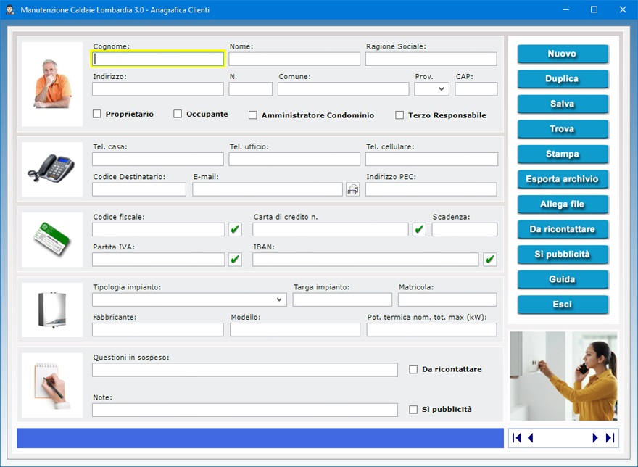Click the Carta di credito n. field

[x=331, y=229]
